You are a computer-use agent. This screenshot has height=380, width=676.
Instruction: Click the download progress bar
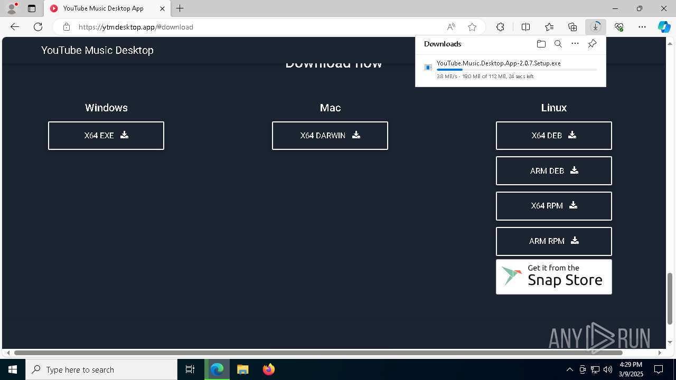point(517,70)
